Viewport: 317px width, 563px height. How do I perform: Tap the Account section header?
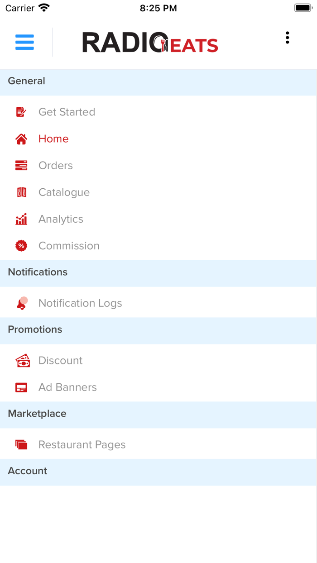pyautogui.click(x=28, y=471)
